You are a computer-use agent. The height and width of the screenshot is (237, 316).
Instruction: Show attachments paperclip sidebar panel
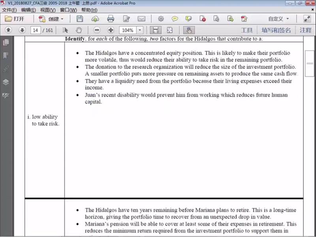click(6, 69)
